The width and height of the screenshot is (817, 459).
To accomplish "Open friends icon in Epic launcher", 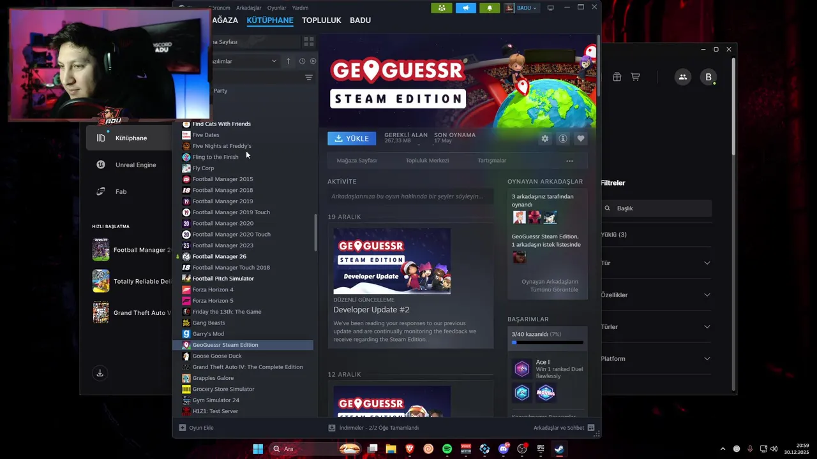I will point(683,77).
